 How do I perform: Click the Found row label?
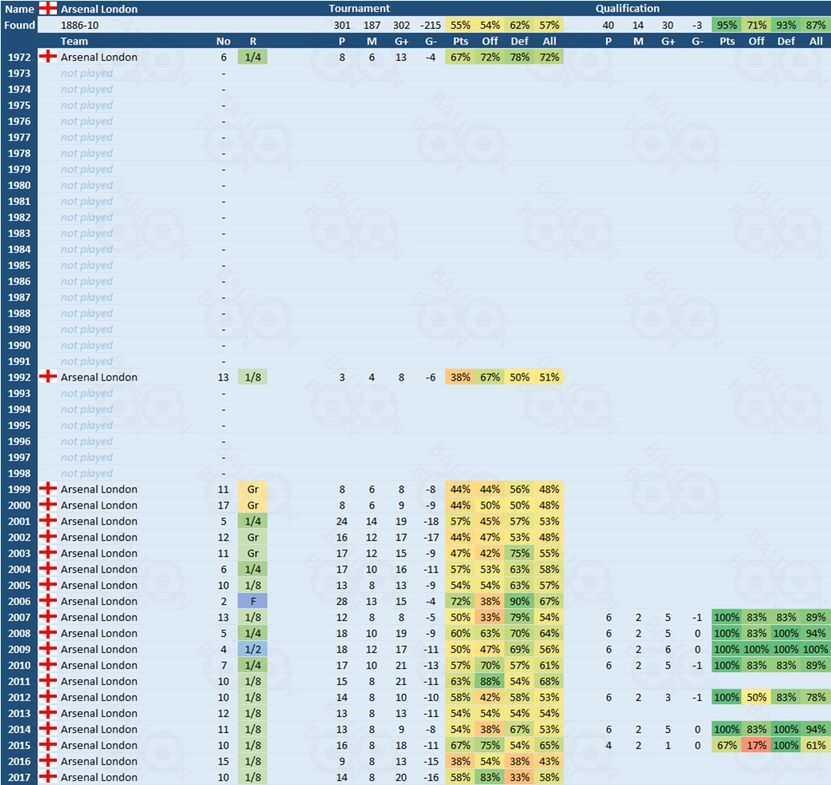point(20,25)
